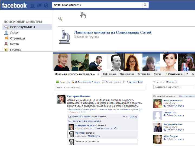Click cover photo of red-haired woman in glasses
Image resolution: width=195 pixels, height=146 pixels.
[x=134, y=62]
